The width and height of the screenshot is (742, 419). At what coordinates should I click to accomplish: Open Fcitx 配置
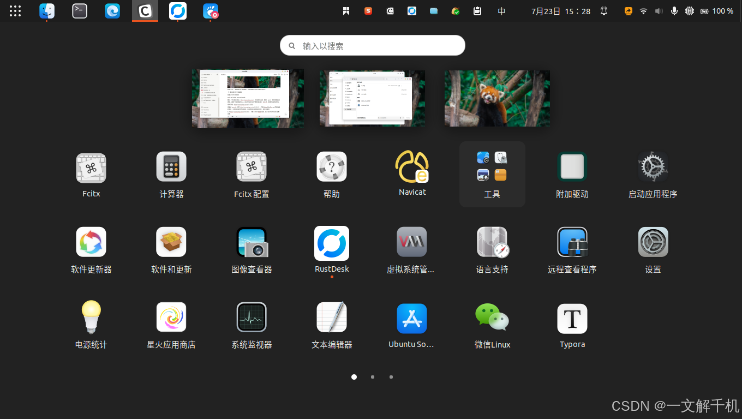point(252,166)
